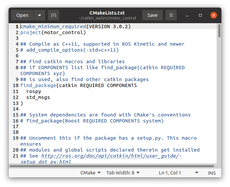Toggle the INS insert mode indicator
The image size is (230, 187).
click(212, 173)
